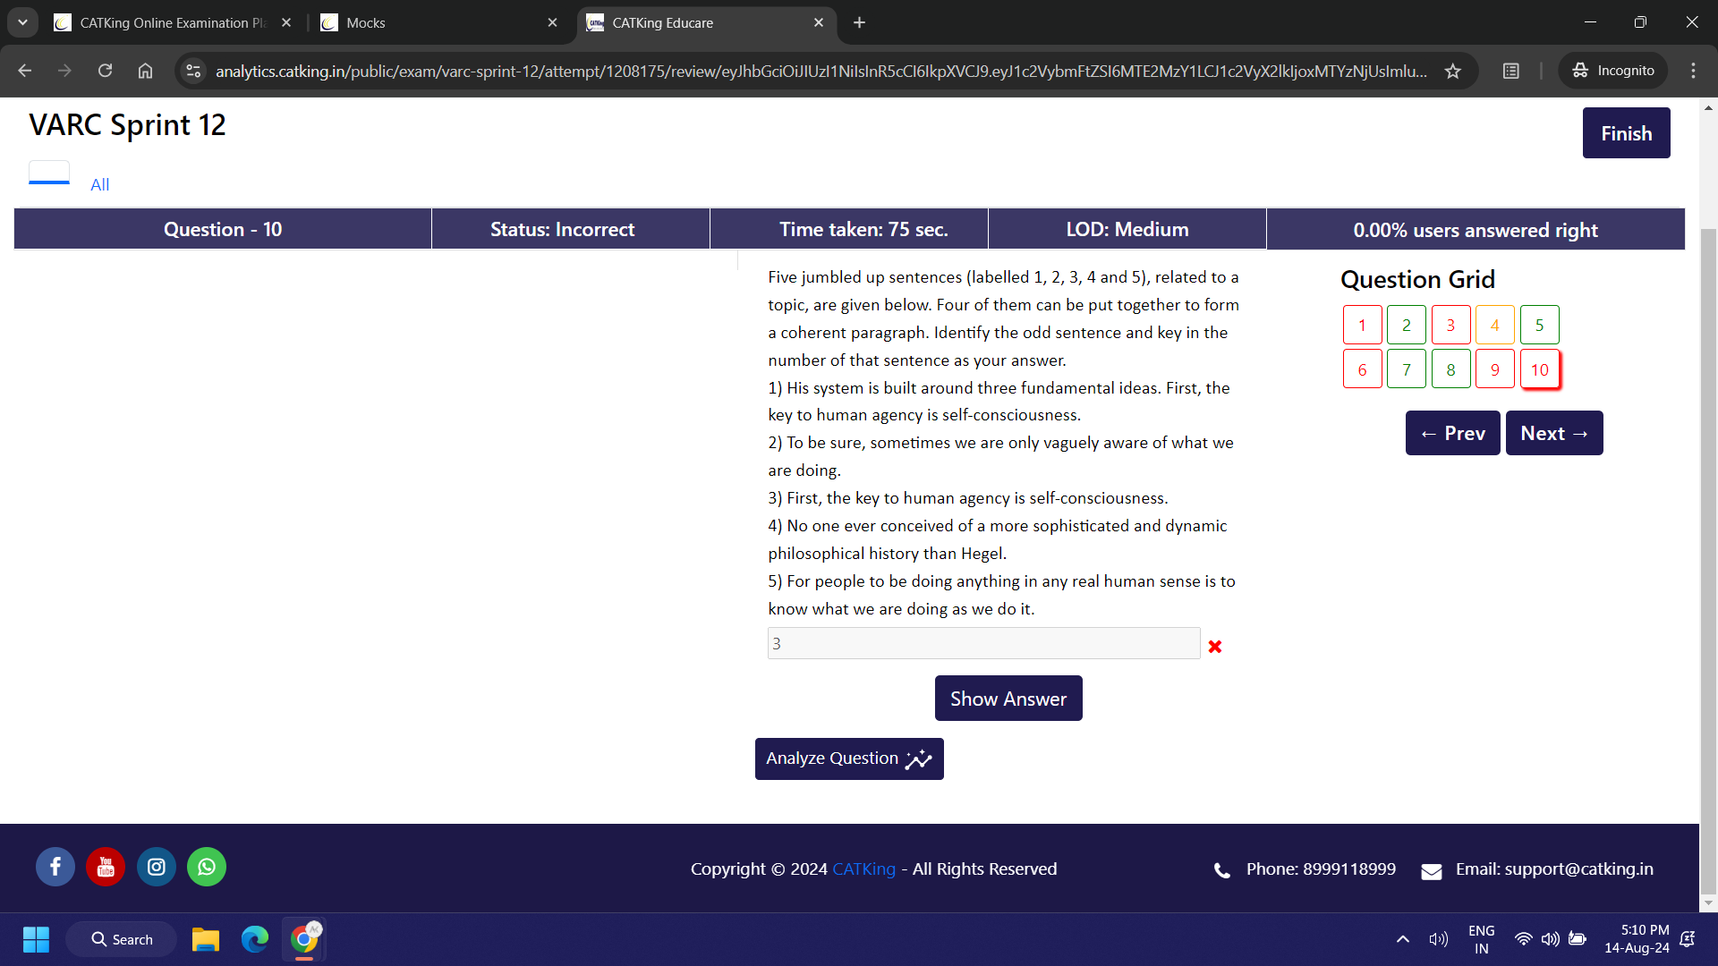Close the CATKing Educare tab
The height and width of the screenshot is (966, 1718).
(819, 22)
